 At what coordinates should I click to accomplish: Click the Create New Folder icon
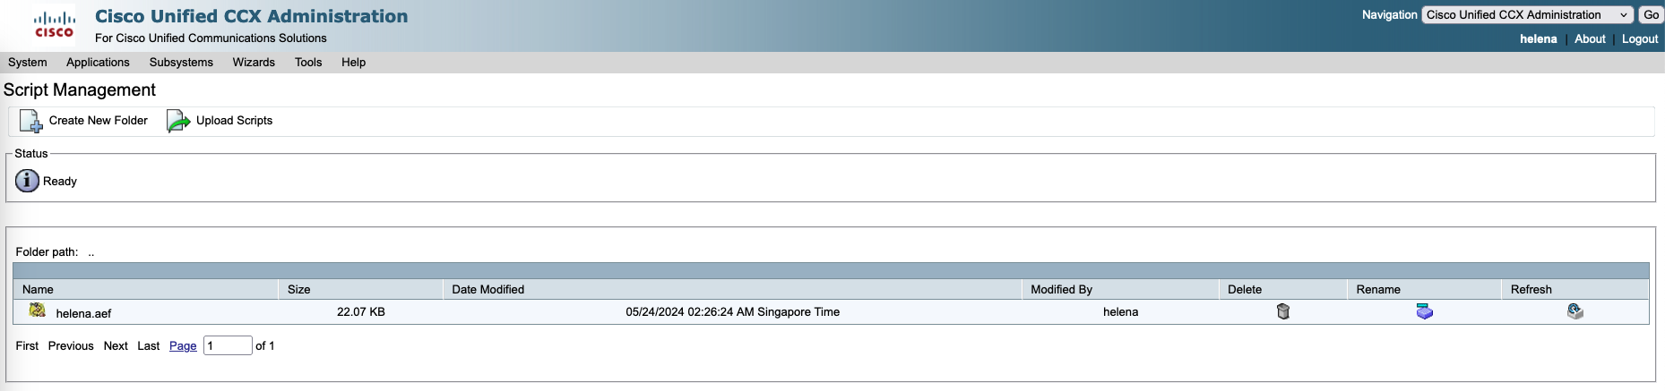pyautogui.click(x=31, y=121)
